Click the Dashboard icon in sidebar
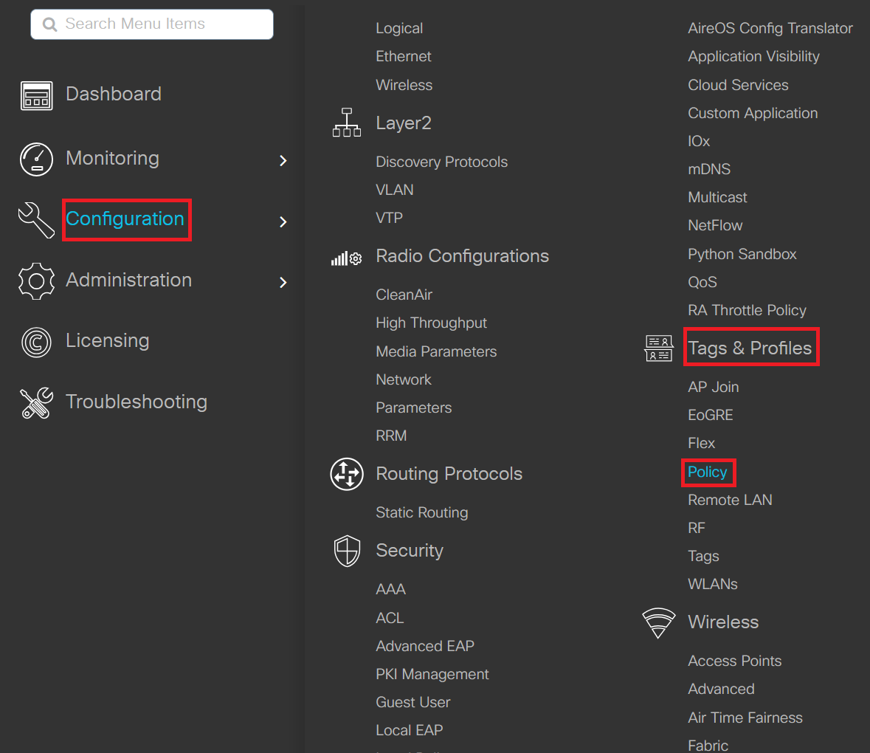Image resolution: width=870 pixels, height=753 pixels. pos(36,96)
